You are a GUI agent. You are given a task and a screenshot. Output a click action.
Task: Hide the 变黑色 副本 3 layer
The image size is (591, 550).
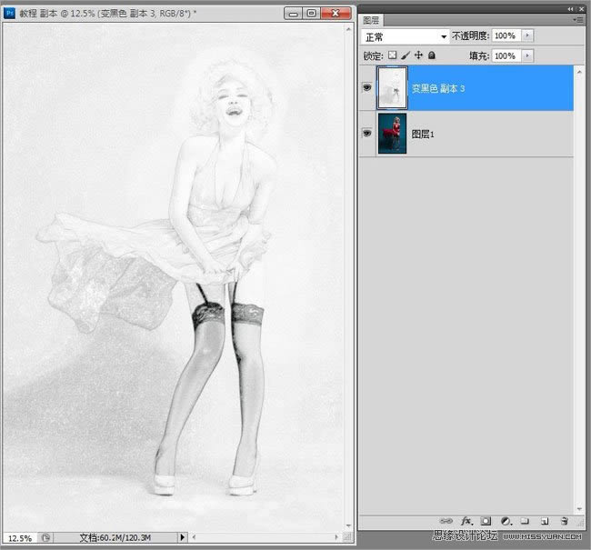click(367, 88)
